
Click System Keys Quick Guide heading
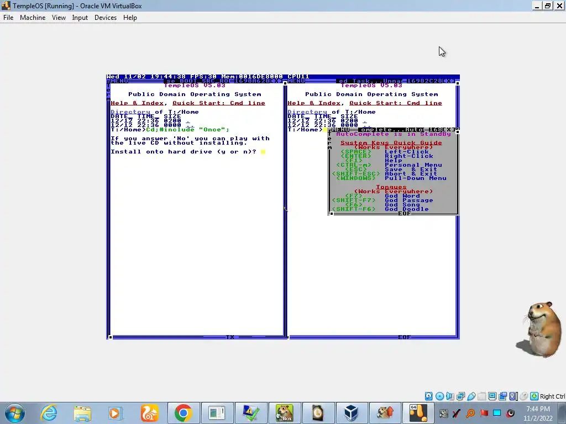pyautogui.click(x=391, y=143)
